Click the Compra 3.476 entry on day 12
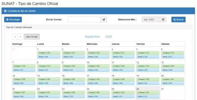This screenshot has height=100, width=197. (148, 66)
